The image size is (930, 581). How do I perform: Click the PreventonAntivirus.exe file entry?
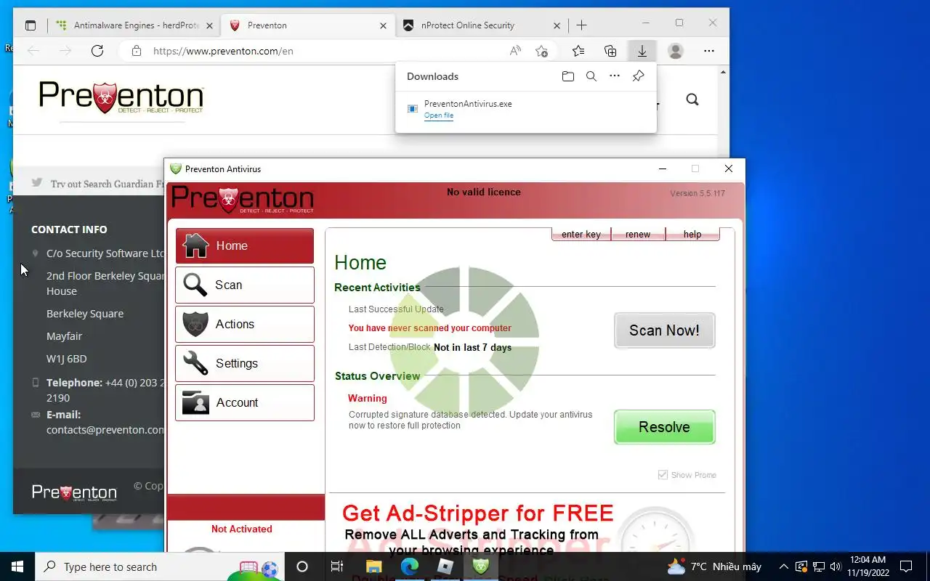pos(525,109)
